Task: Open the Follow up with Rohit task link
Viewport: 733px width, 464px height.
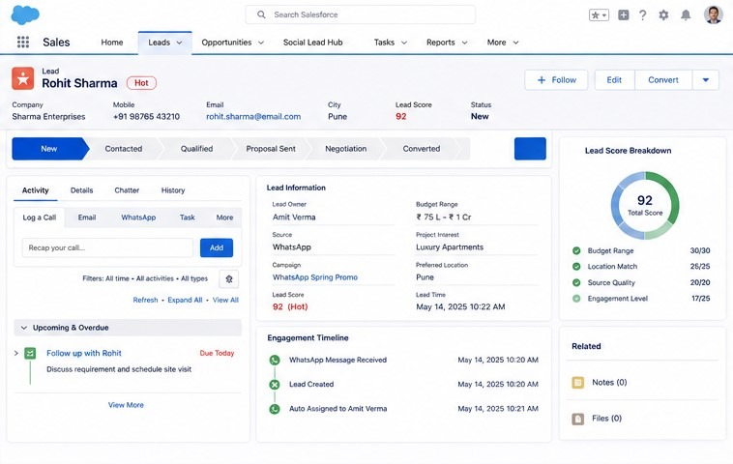Action: pos(84,353)
